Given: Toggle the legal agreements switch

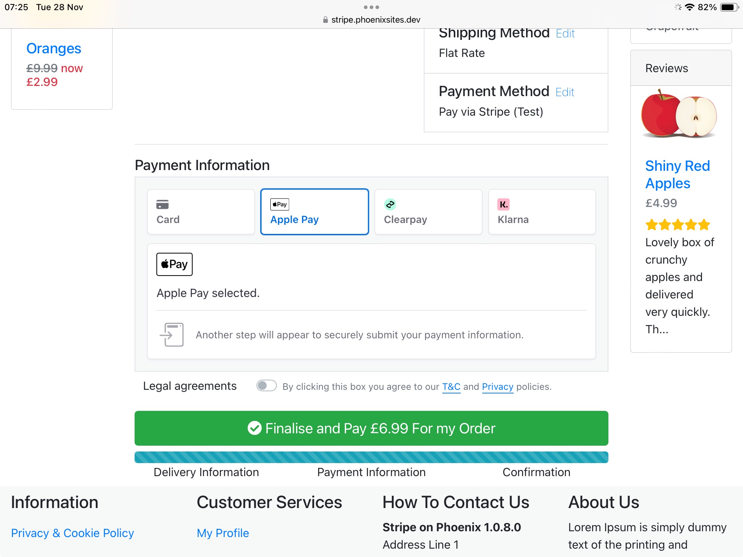Looking at the screenshot, I should tap(267, 386).
